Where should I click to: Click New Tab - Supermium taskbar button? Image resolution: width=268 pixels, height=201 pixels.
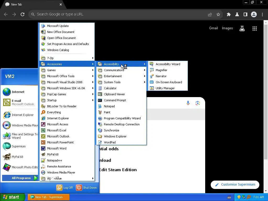[48, 197]
